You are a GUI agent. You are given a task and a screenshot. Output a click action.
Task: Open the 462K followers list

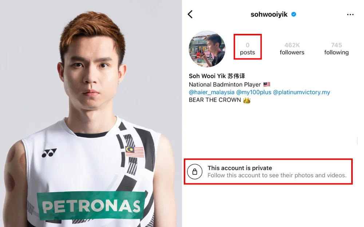click(x=292, y=48)
